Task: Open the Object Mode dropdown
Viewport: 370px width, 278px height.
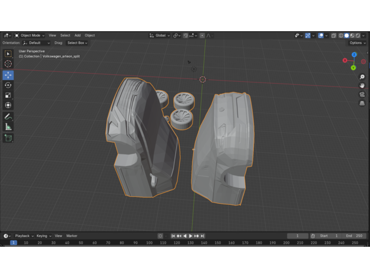Action: (29, 35)
